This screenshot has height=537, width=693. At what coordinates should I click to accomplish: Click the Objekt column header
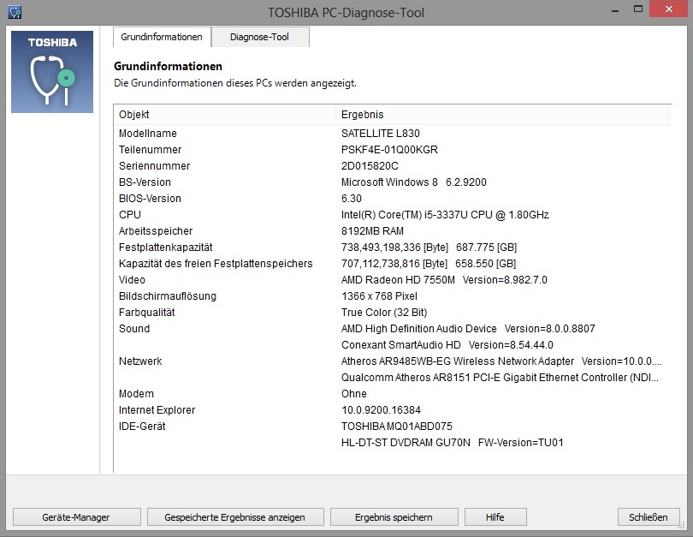[x=224, y=115]
